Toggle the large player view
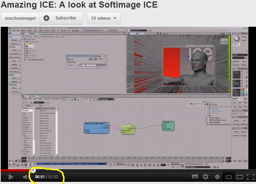 (239, 177)
